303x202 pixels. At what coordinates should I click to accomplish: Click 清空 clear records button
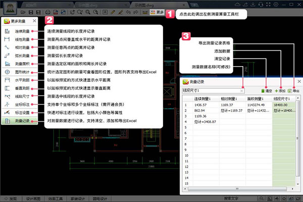(x=267, y=91)
